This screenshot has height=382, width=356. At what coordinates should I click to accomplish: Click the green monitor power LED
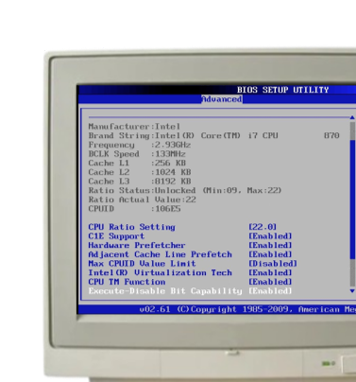pos(326,364)
